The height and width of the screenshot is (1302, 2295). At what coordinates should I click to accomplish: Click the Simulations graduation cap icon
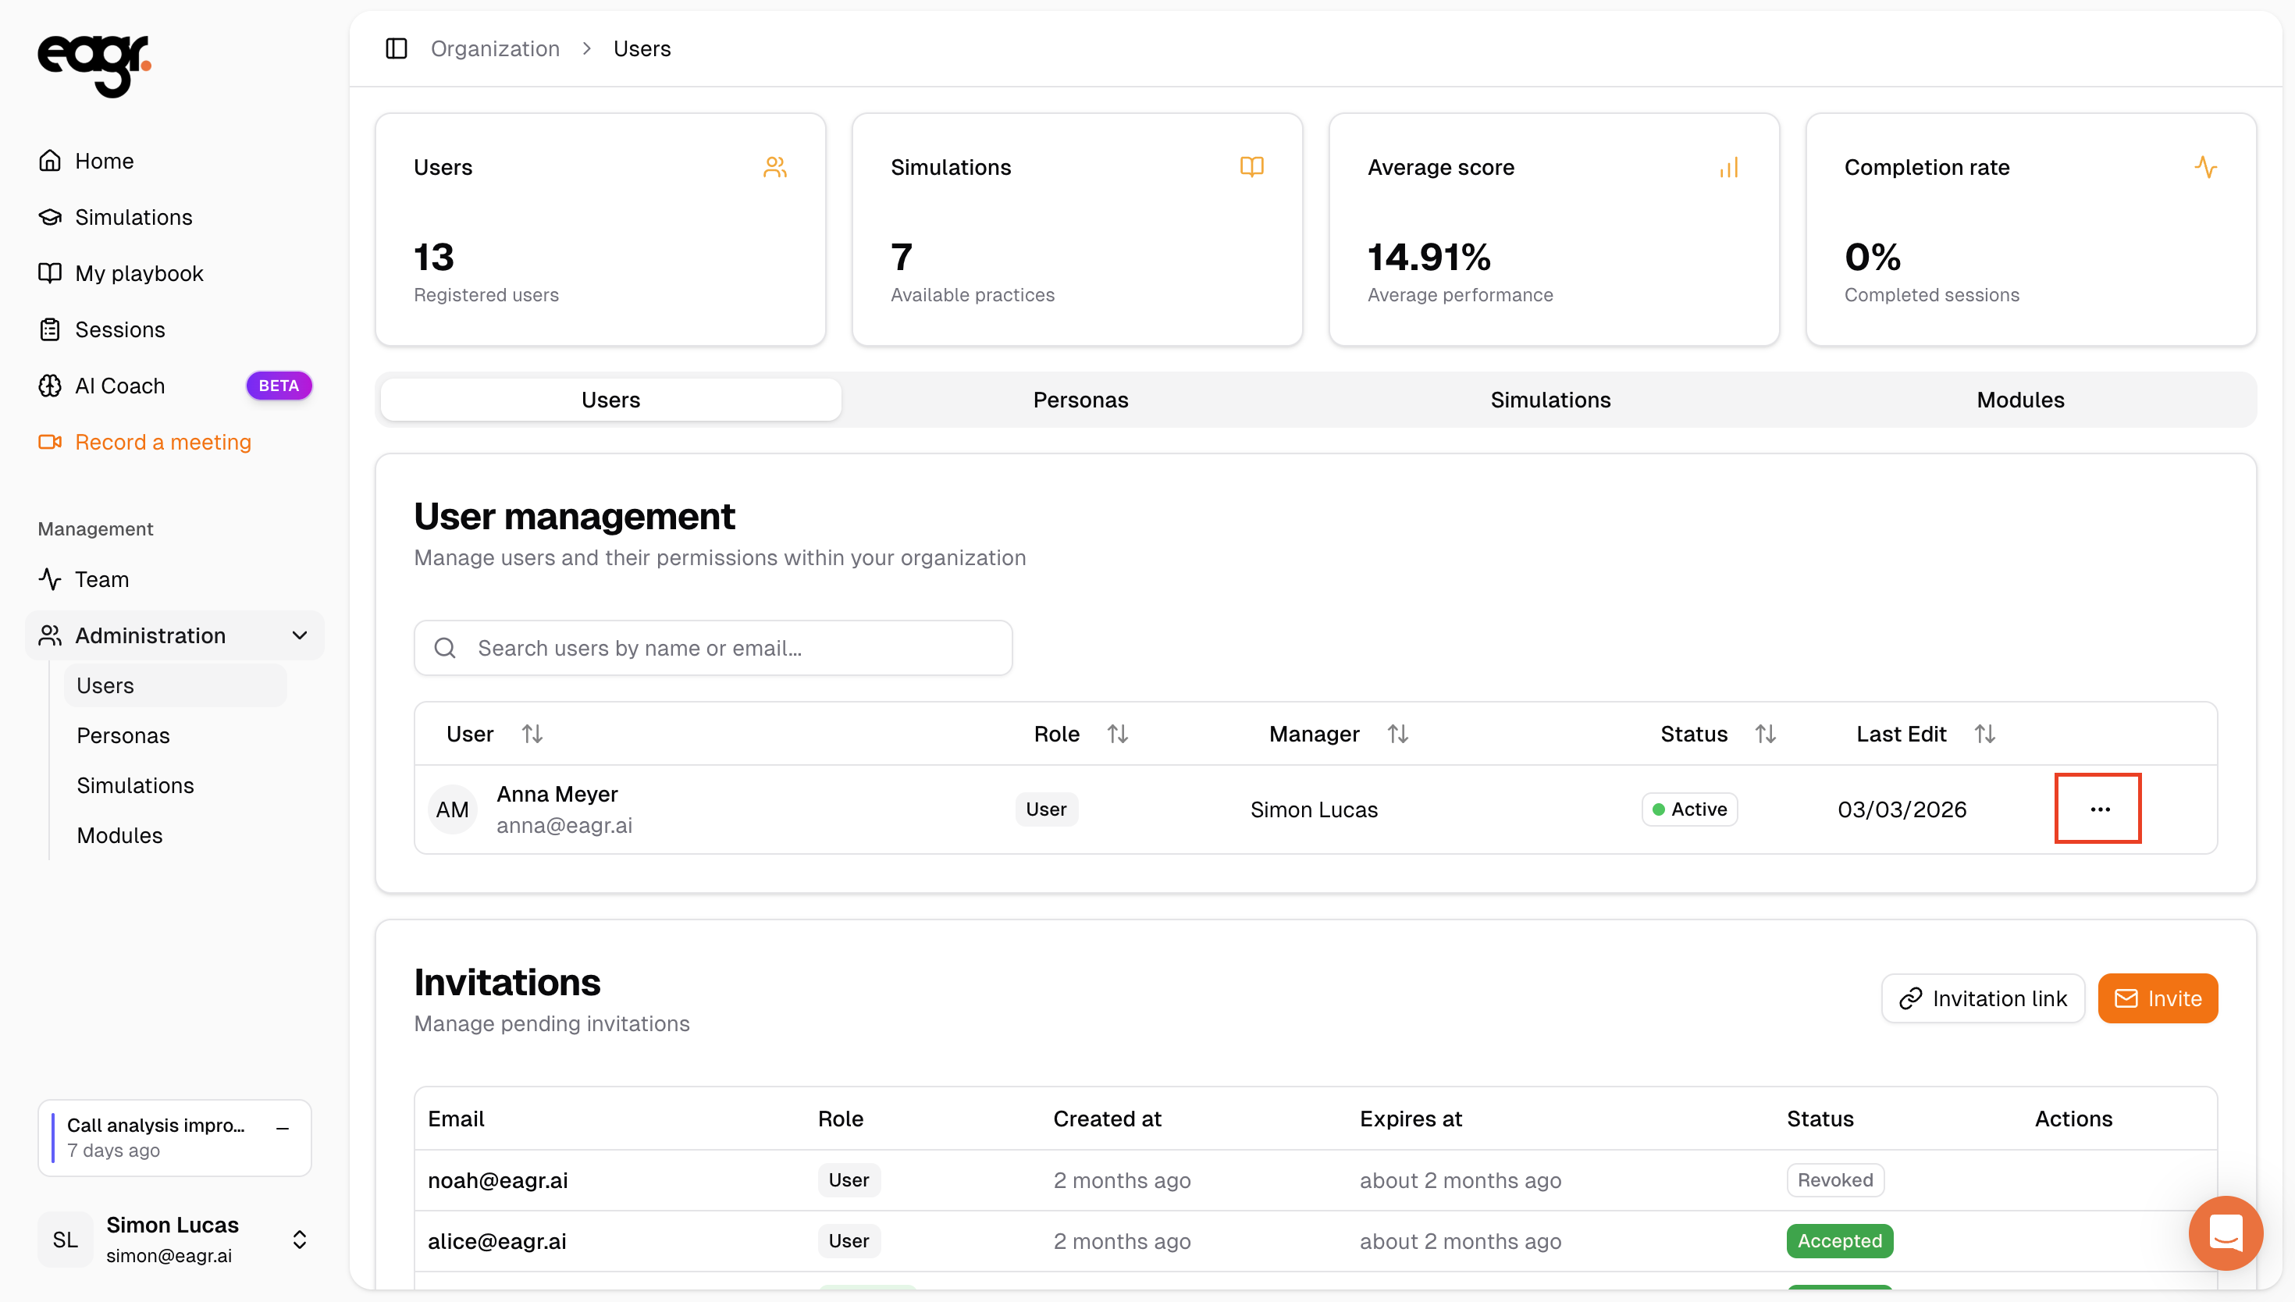pos(50,217)
